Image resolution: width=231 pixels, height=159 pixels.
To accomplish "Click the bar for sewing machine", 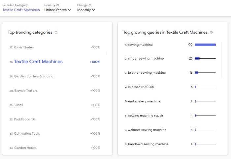I will point(205,45).
